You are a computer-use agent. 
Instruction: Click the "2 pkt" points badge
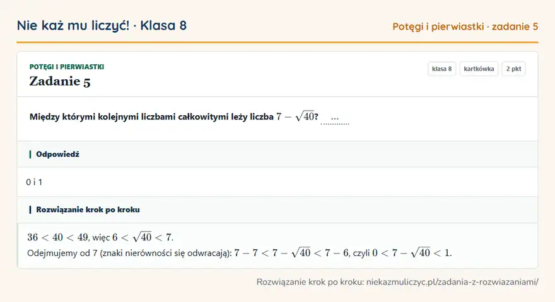[513, 69]
